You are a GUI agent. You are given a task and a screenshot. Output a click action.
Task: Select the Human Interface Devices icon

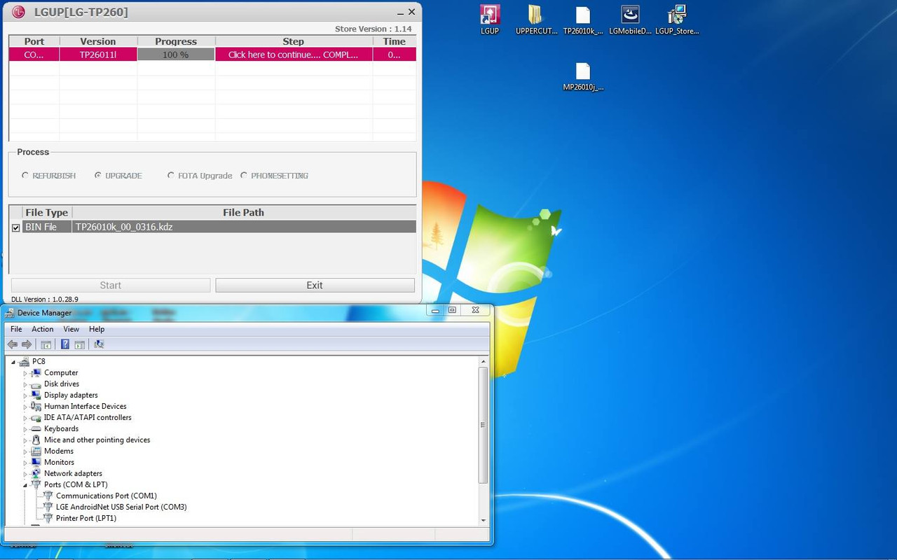(36, 406)
